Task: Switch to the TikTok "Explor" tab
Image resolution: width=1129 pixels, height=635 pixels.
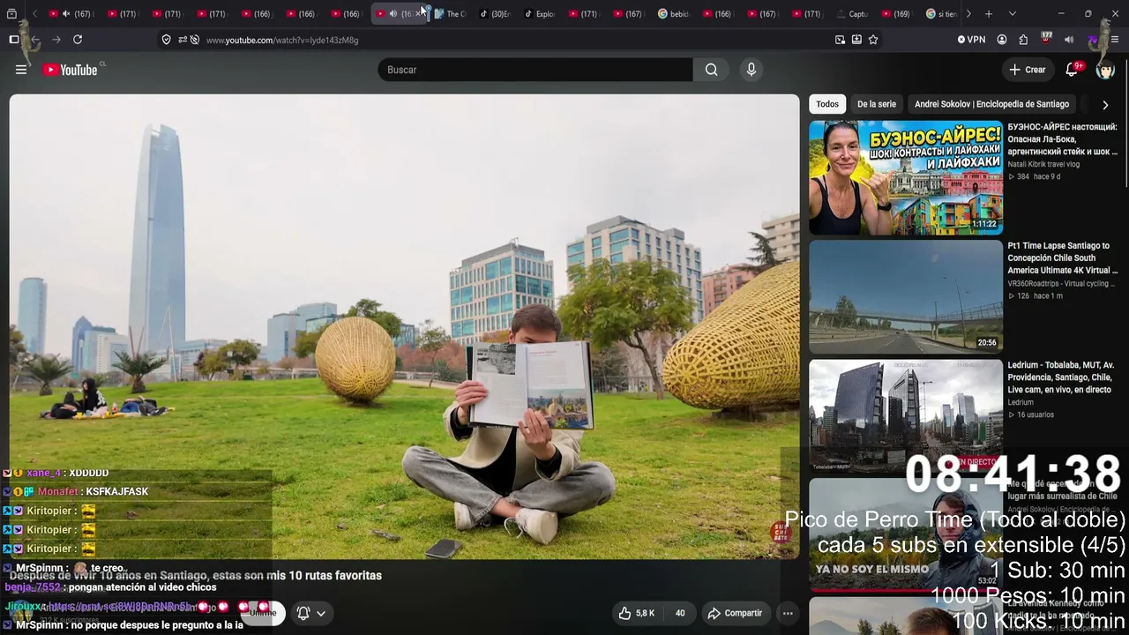Action: pyautogui.click(x=540, y=14)
